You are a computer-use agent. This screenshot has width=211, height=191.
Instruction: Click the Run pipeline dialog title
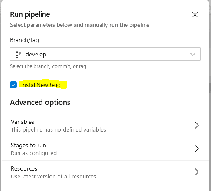(x=30, y=15)
